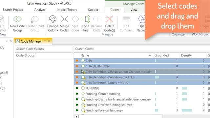Select the FUNDING code row

pos(142,88)
